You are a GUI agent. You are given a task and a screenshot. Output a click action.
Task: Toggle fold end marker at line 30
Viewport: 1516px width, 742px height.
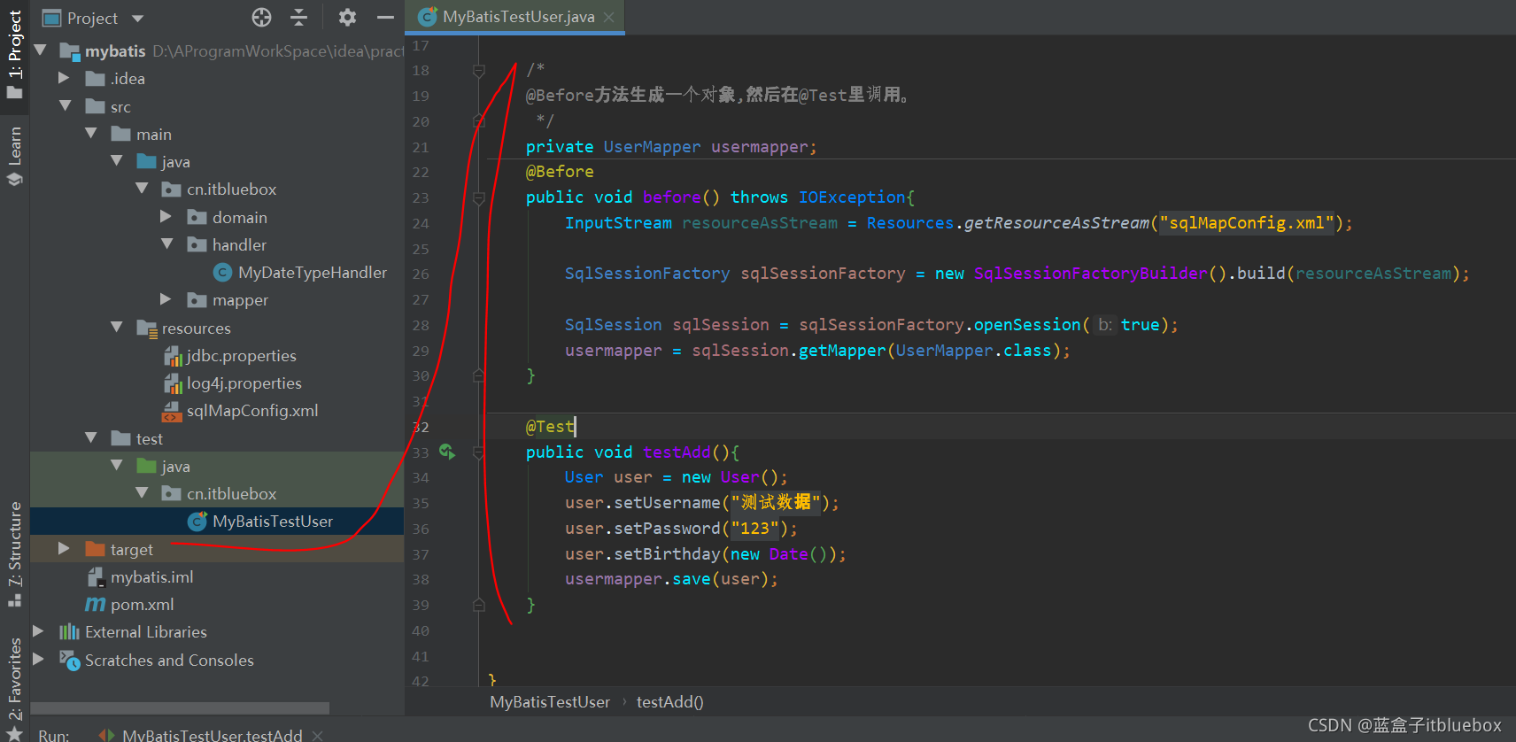(x=479, y=375)
